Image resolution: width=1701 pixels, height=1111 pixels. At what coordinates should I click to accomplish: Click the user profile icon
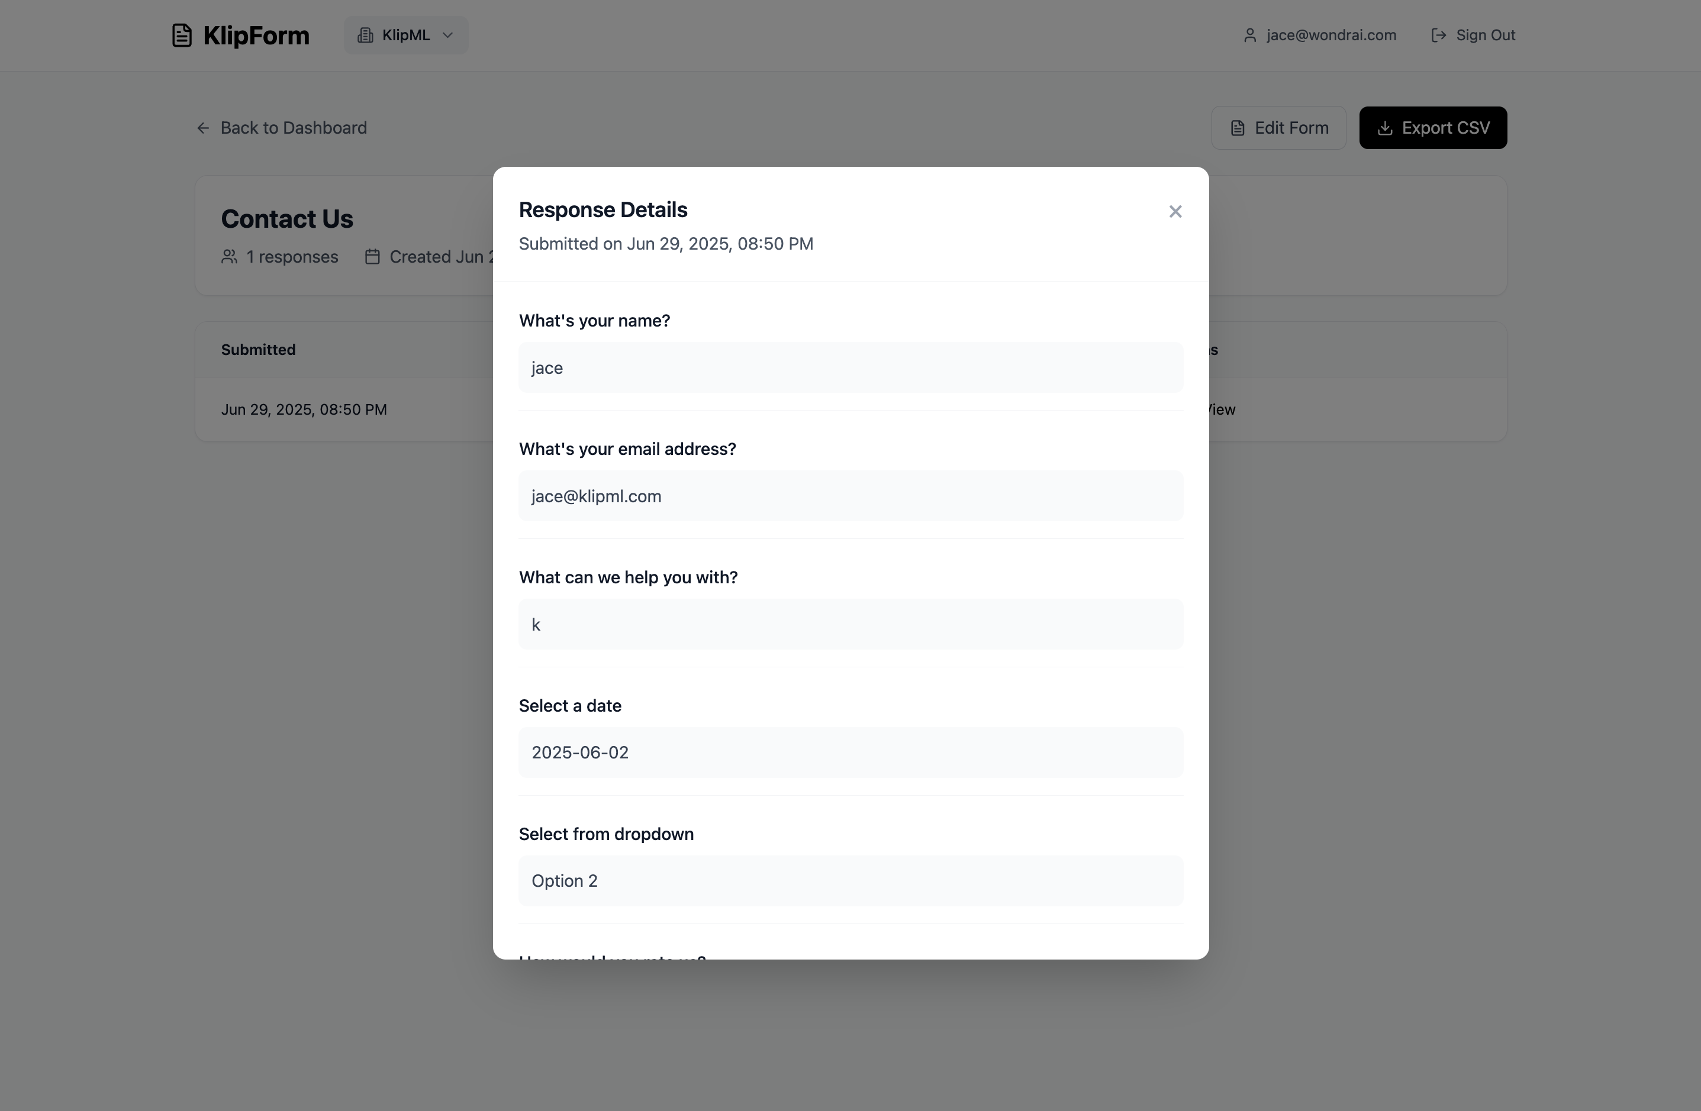tap(1249, 35)
